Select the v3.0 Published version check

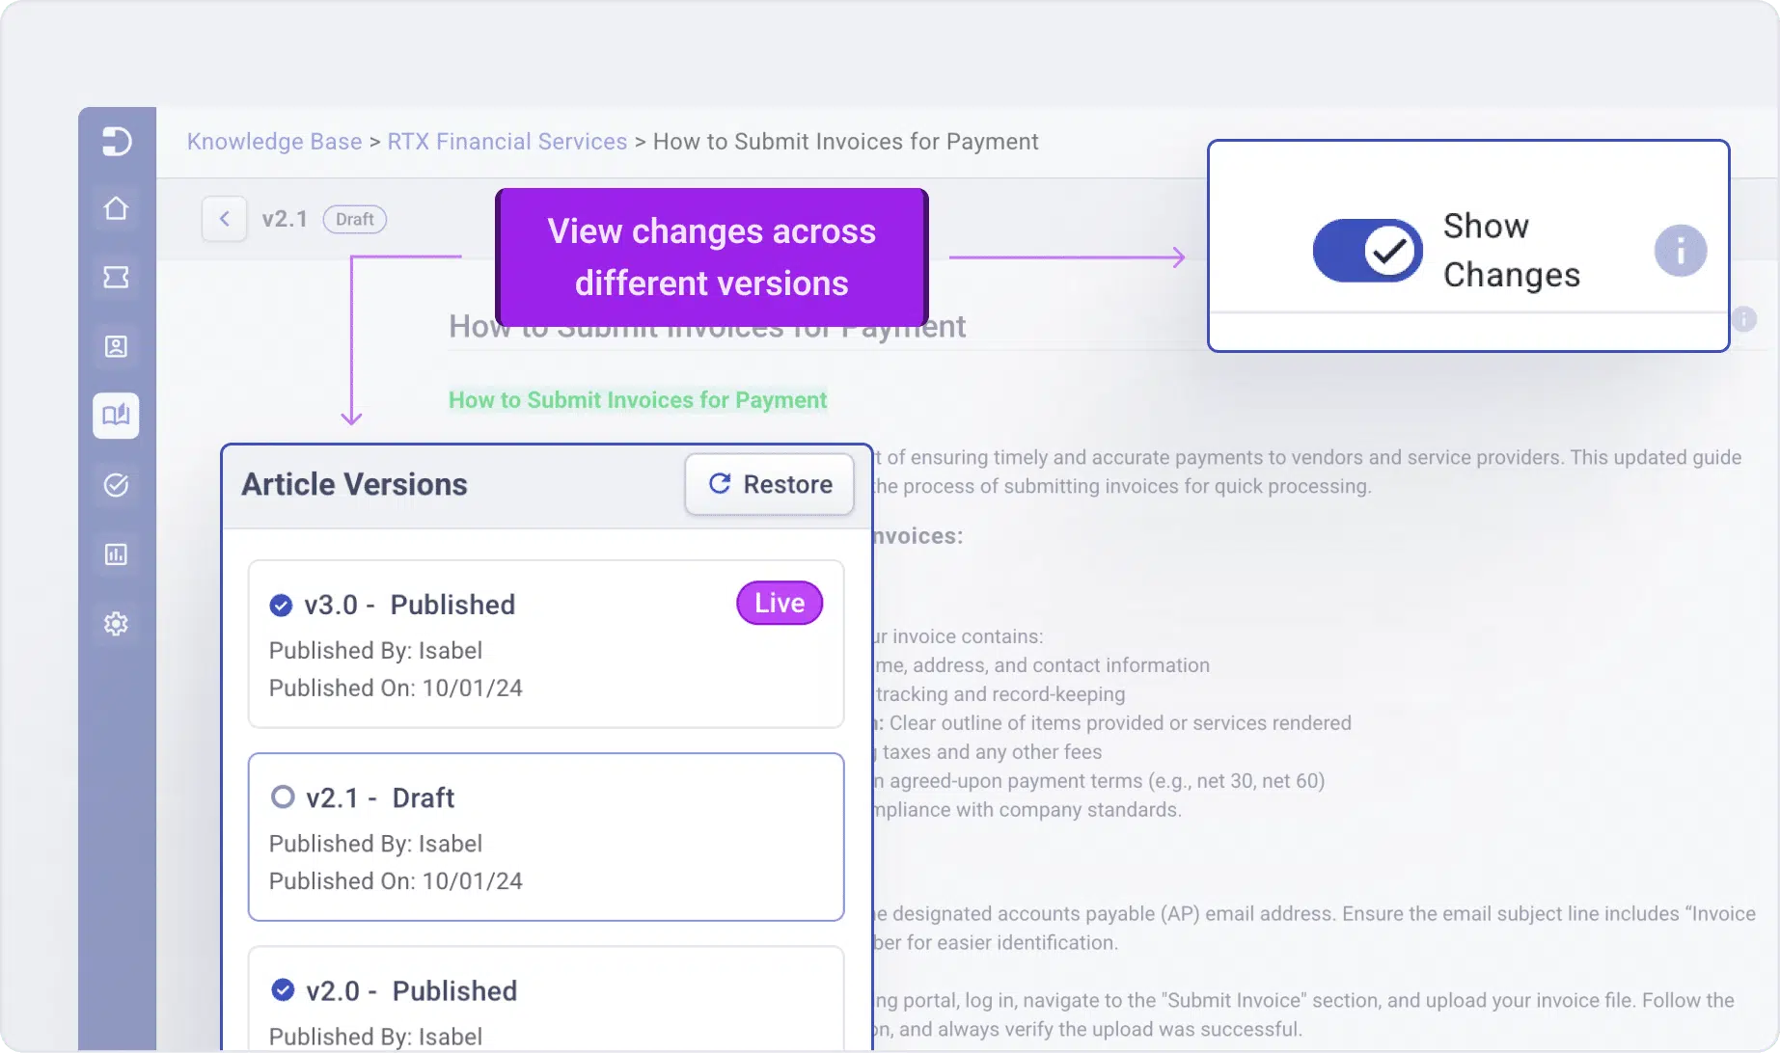click(281, 605)
